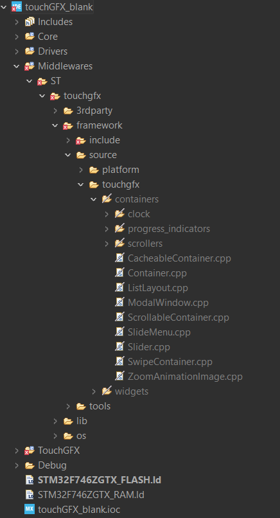Select the STM32F746ZGTX_FLASH.ld file name
Viewport: 280px width, 518px height.
tap(100, 479)
